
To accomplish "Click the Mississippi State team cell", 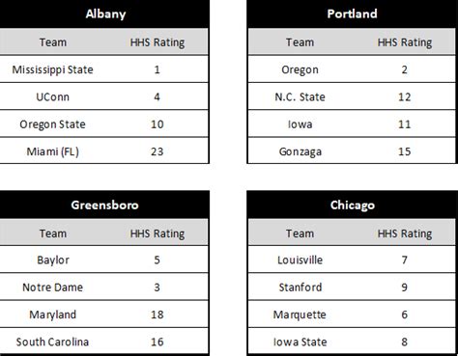I will [x=52, y=69].
